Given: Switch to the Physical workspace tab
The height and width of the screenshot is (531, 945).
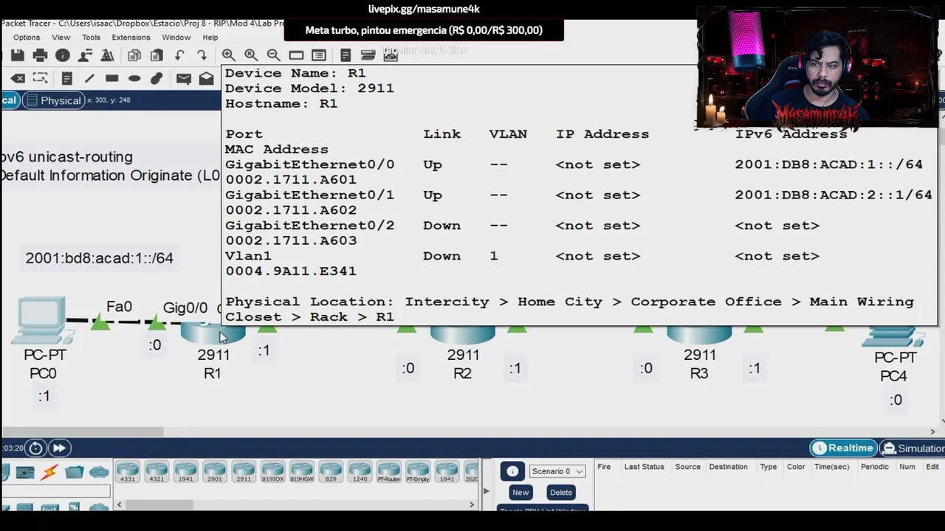Looking at the screenshot, I should 52,100.
